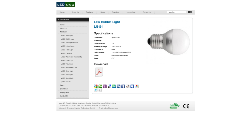Share on Yahoo icon

click(x=105, y=86)
